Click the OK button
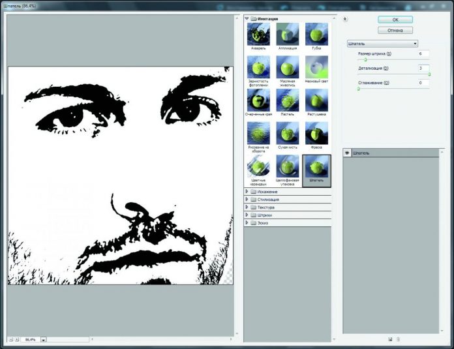 [x=395, y=20]
